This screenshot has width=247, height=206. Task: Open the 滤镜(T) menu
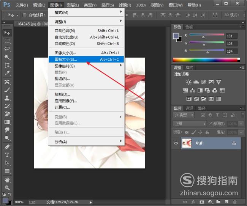point(125,5)
